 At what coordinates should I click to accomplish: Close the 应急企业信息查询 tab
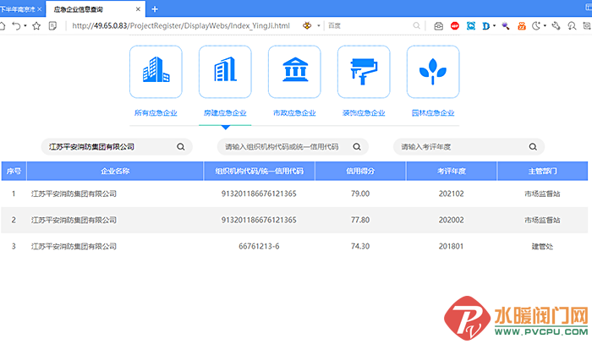coord(138,9)
